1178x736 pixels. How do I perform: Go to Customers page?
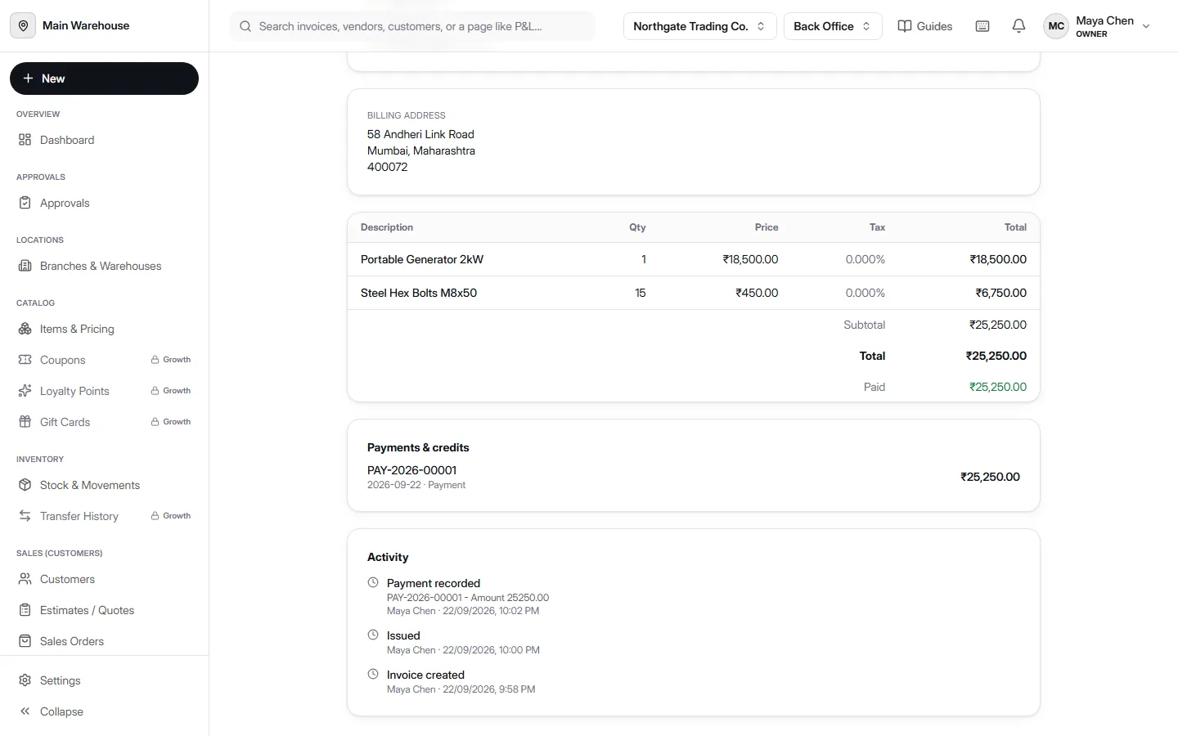[104, 579]
